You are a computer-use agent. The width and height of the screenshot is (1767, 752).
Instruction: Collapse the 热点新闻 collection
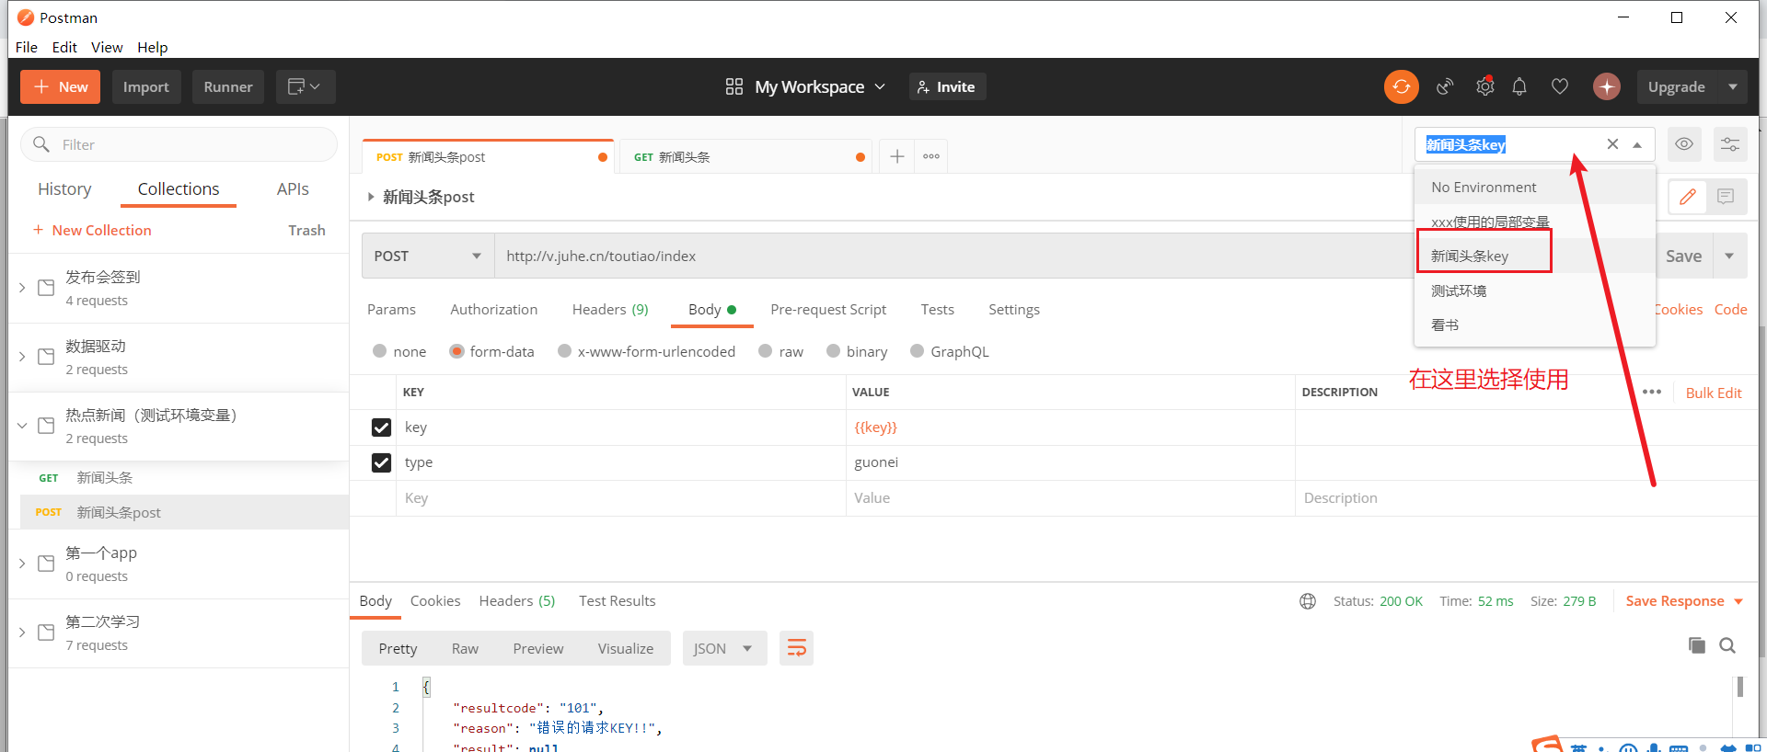pos(22,426)
